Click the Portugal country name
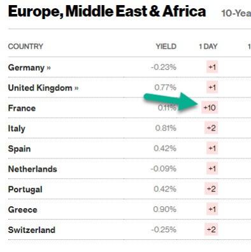Screen dimensions: 251x252 click(x=25, y=190)
